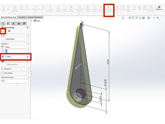The width and height of the screenshot is (165, 124).
Task: Click the Selected Contours list box
Action: coord(17,81)
